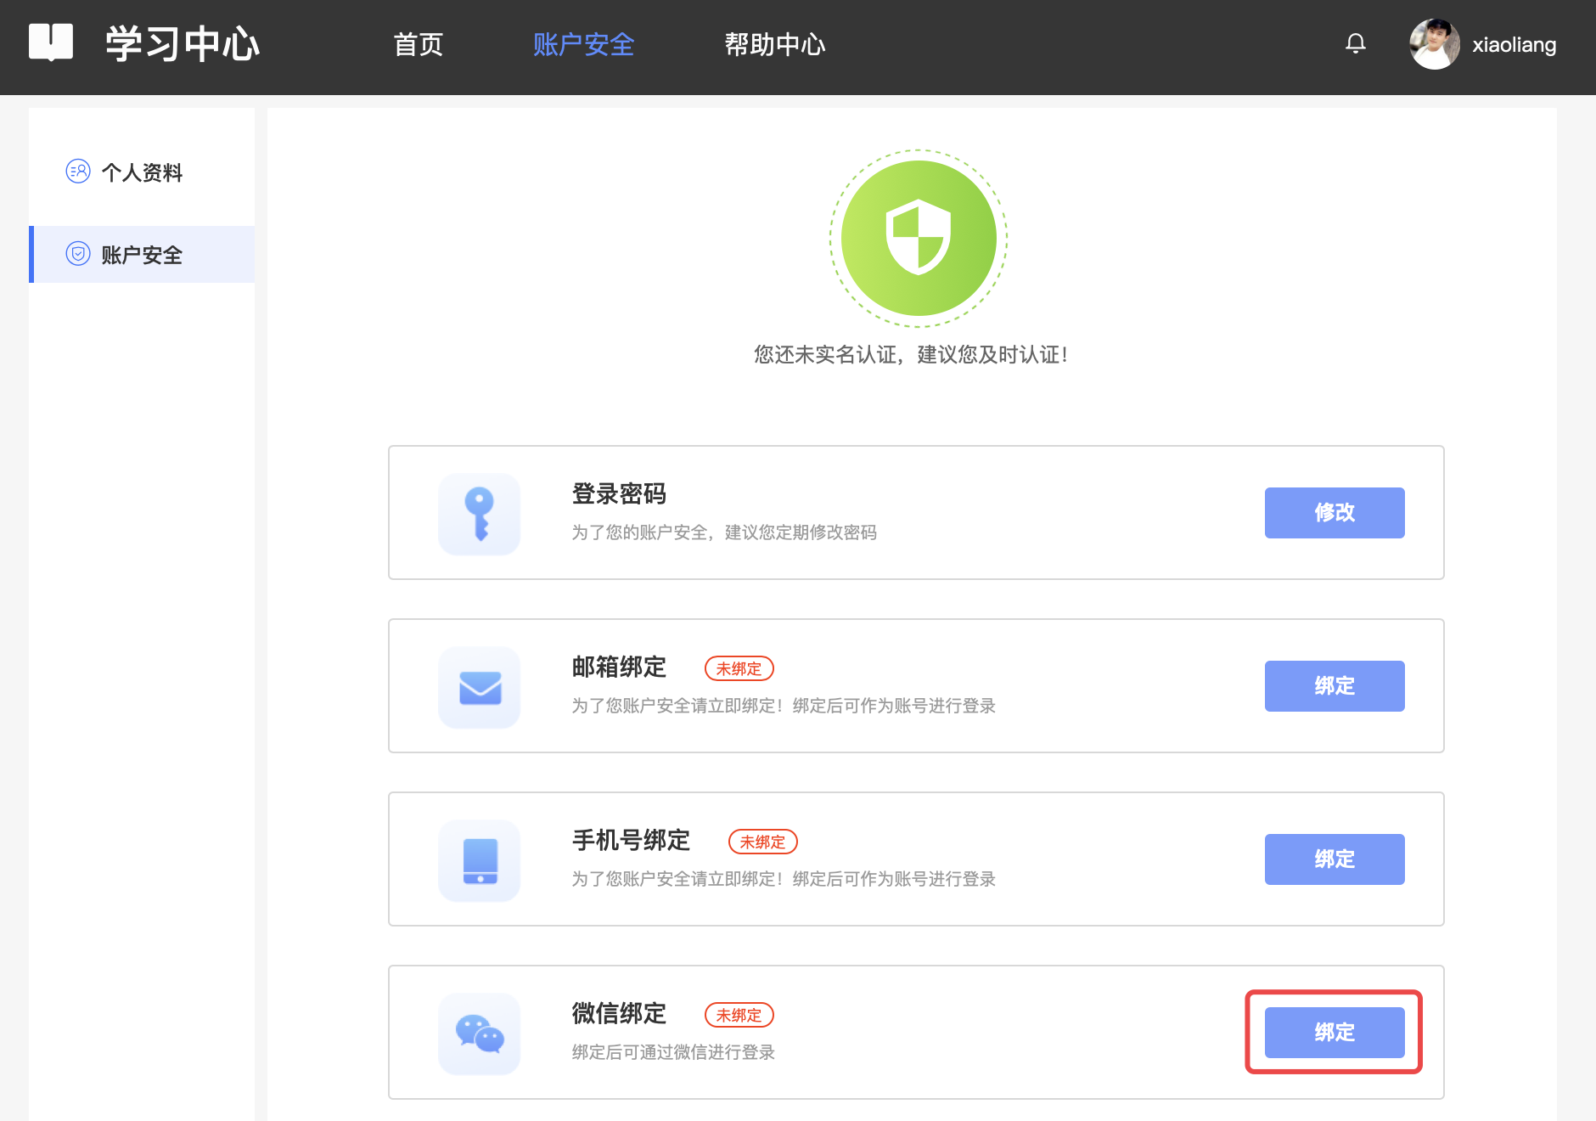1596x1121 pixels.
Task: Open 帮助中心 in top navigation
Action: pyautogui.click(x=774, y=44)
